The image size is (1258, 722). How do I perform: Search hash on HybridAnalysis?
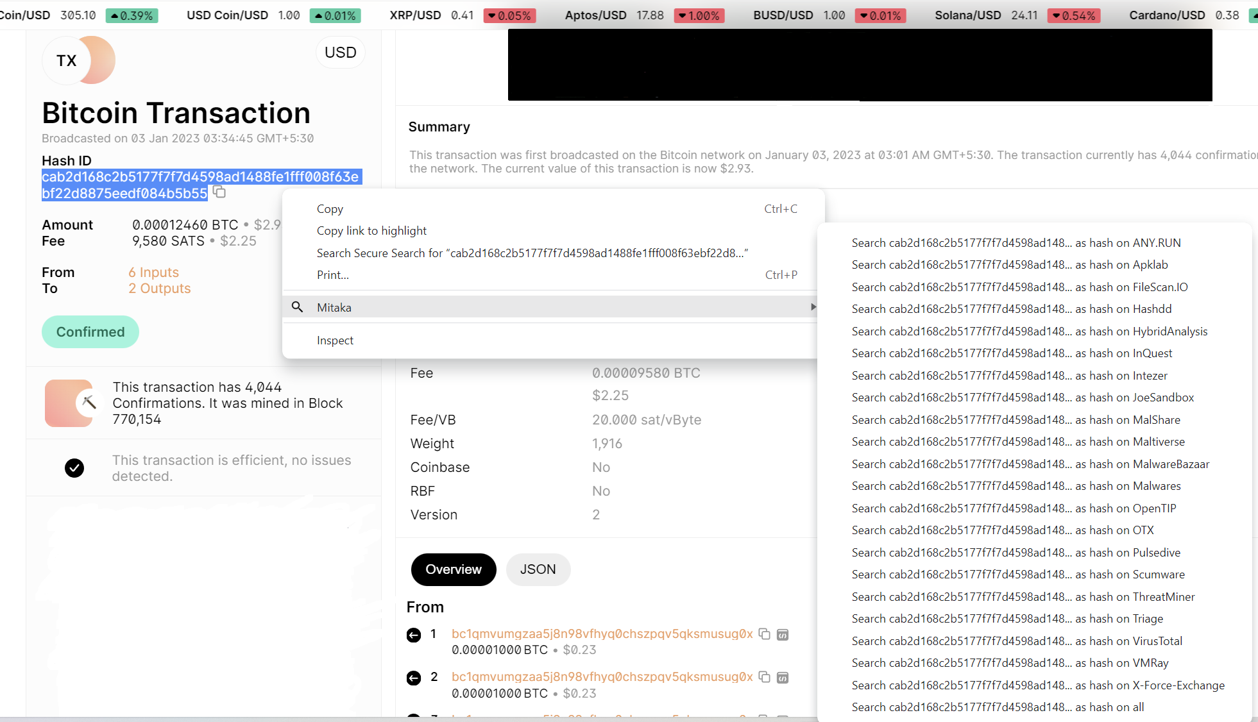(1034, 332)
